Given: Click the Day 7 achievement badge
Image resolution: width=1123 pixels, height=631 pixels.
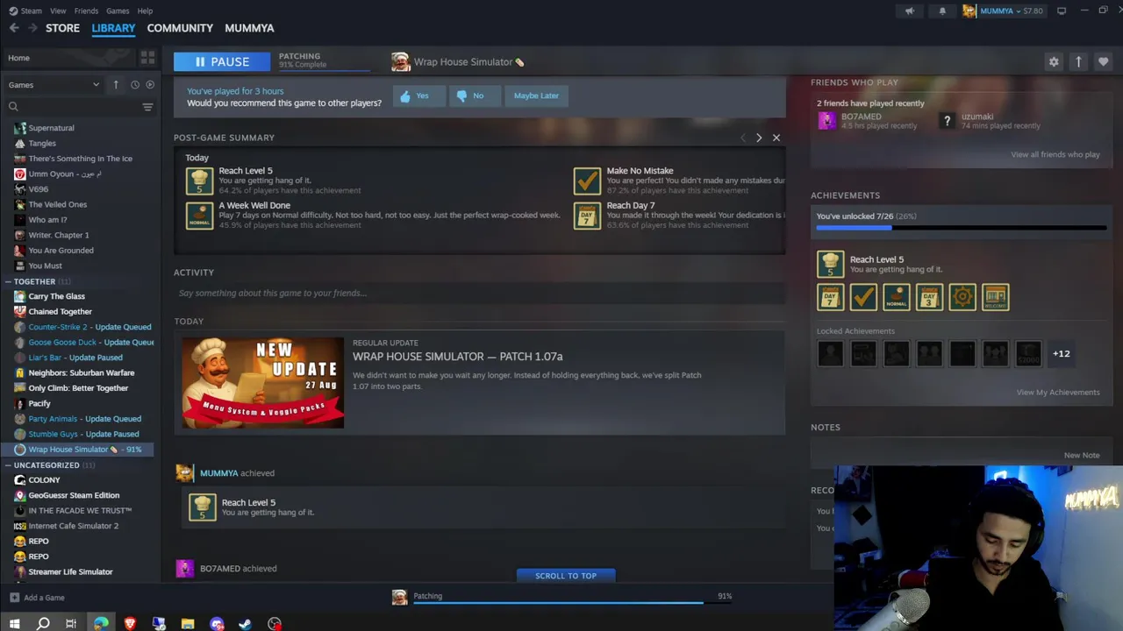Looking at the screenshot, I should [830, 297].
